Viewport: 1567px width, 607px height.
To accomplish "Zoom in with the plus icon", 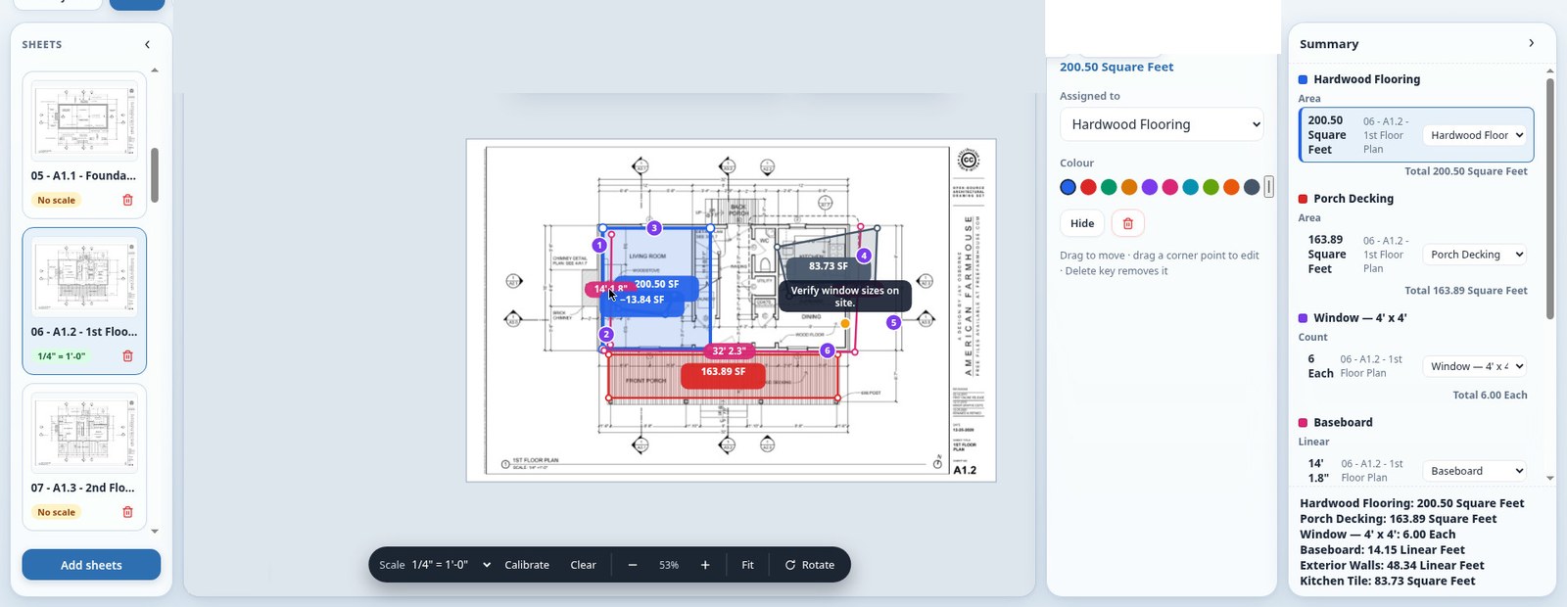I will (x=705, y=565).
